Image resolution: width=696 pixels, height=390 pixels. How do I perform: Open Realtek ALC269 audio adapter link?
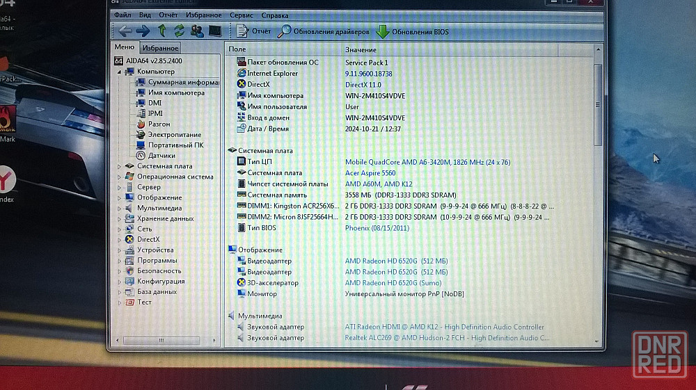pos(447,338)
